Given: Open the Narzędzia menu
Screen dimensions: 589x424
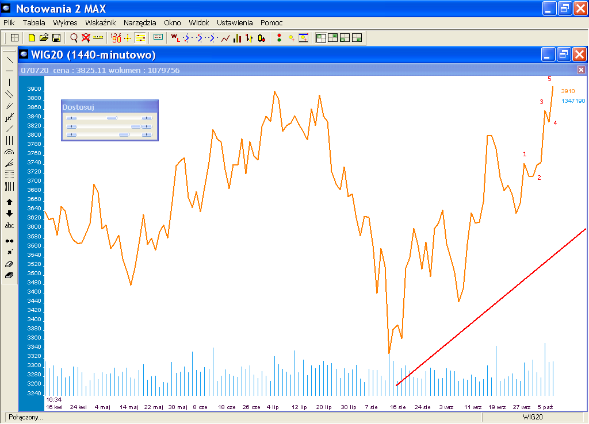Looking at the screenshot, I should point(140,22).
